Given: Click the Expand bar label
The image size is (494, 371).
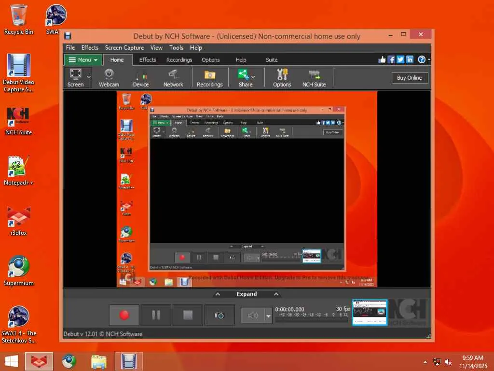Looking at the screenshot, I should pos(247,294).
